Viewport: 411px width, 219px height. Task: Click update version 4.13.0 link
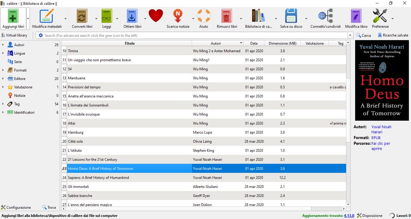[349, 216]
